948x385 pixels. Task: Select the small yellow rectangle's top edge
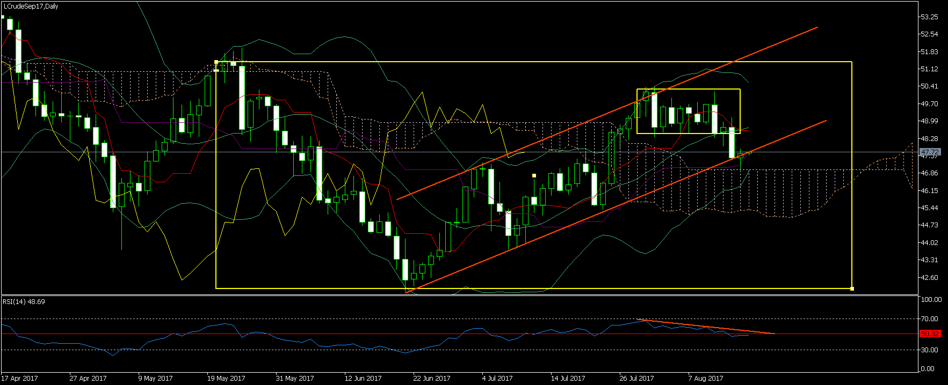coord(689,89)
